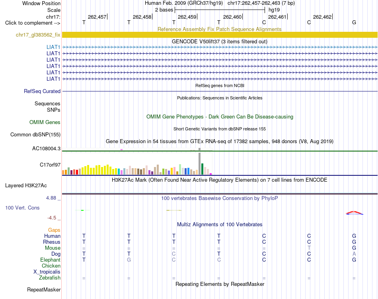
Task: Select the Dog alignment row label
Action: pyautogui.click(x=56, y=254)
